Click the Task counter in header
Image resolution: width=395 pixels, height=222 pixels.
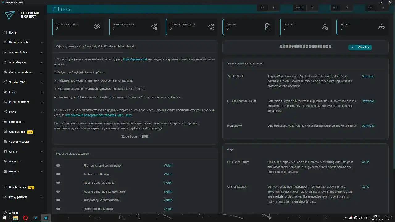[x=268, y=8]
